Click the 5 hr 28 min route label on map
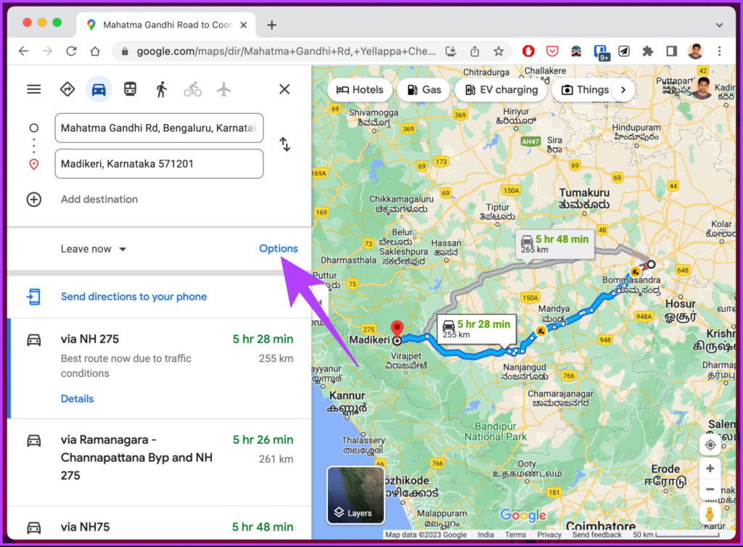This screenshot has height=547, width=743. pyautogui.click(x=476, y=329)
